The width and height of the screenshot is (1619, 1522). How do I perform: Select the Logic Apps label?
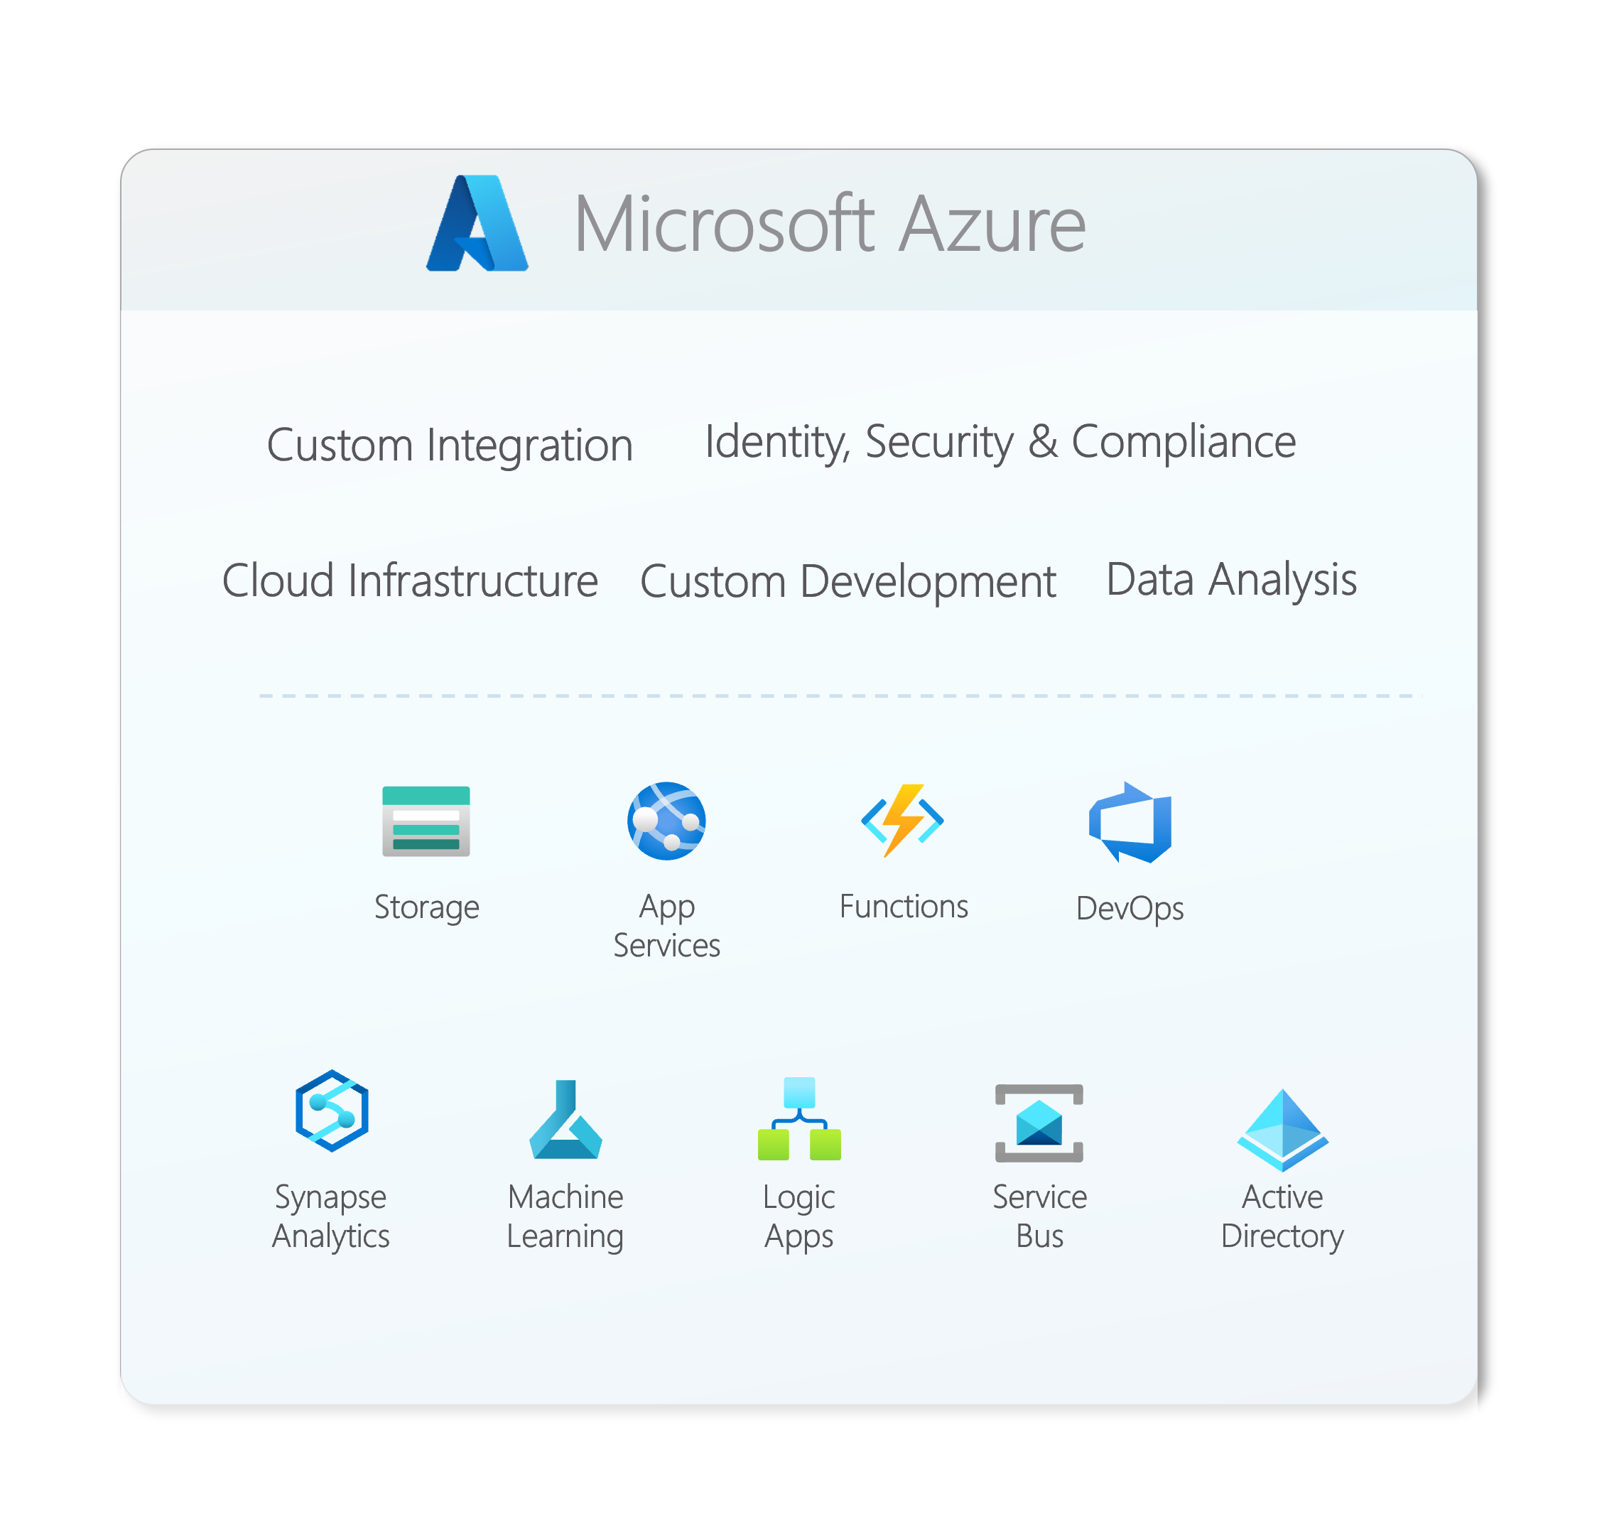[x=799, y=1216]
